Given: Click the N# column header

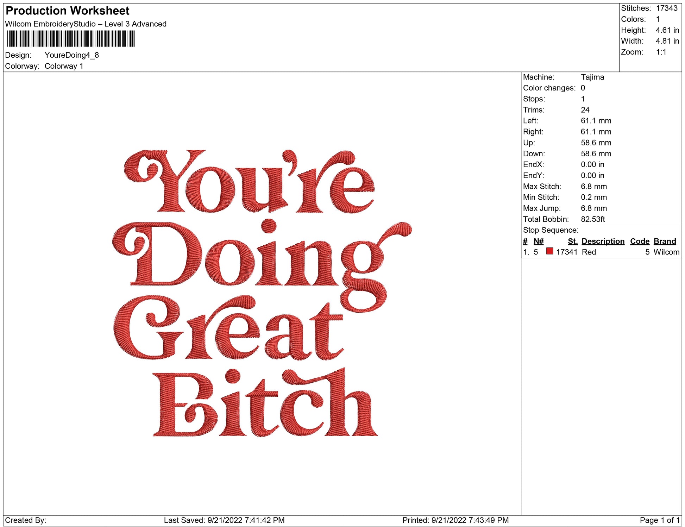Looking at the screenshot, I should click(538, 241).
